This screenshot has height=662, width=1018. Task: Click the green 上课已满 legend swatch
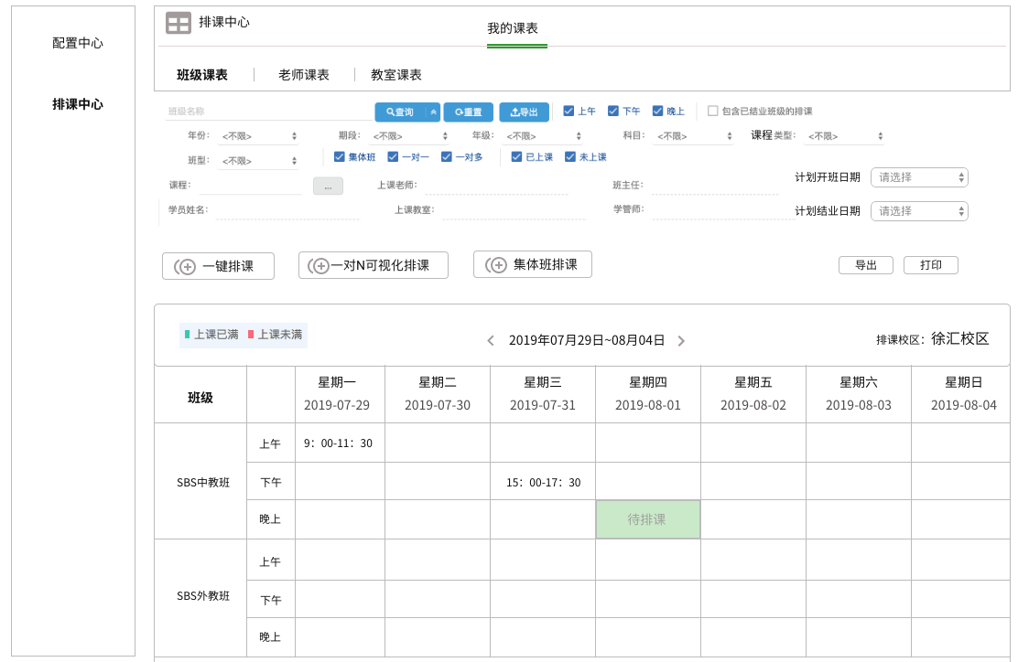[x=188, y=335]
